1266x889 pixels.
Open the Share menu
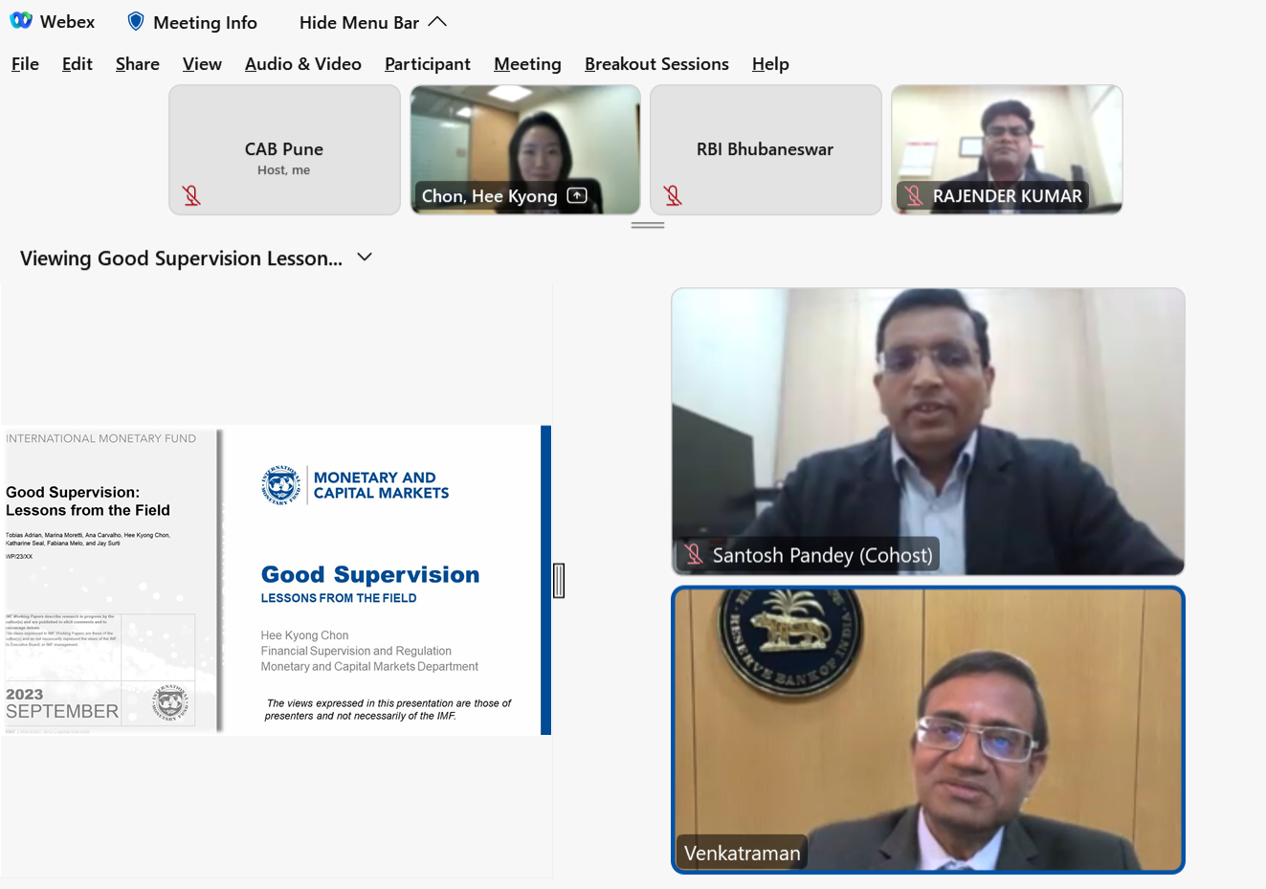pyautogui.click(x=138, y=64)
